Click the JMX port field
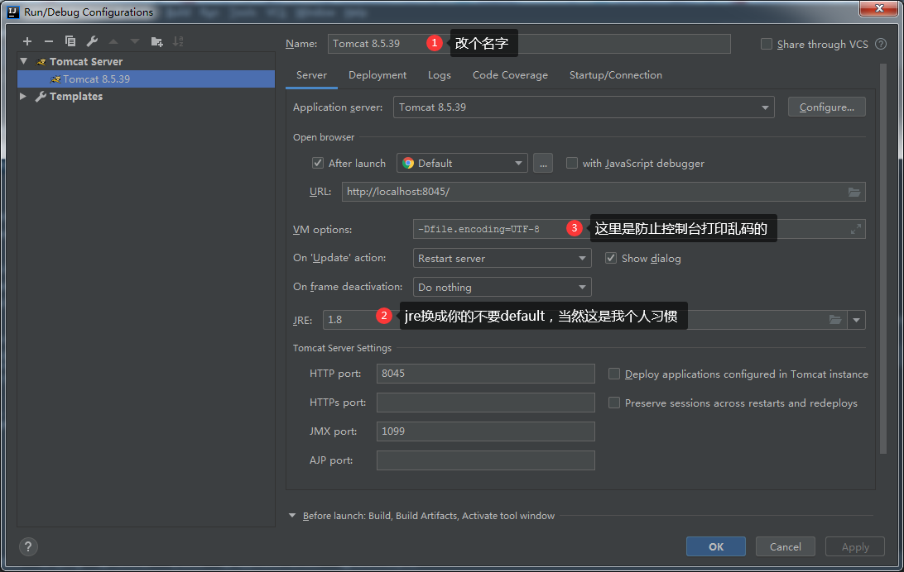The image size is (904, 572). tap(485, 431)
